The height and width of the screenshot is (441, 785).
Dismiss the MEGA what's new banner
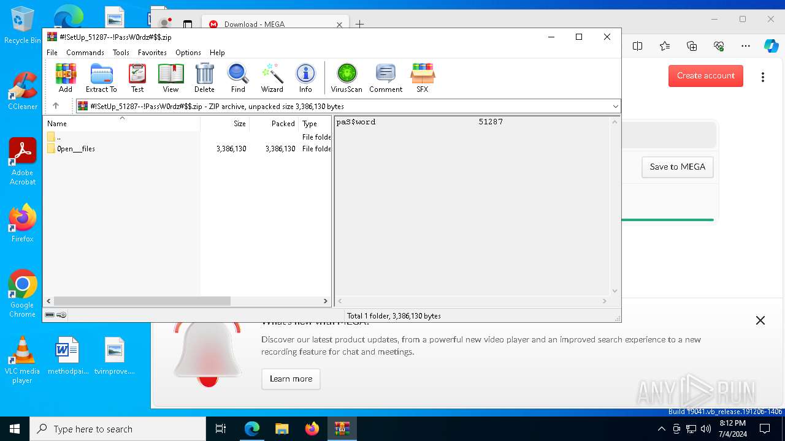pyautogui.click(x=760, y=320)
